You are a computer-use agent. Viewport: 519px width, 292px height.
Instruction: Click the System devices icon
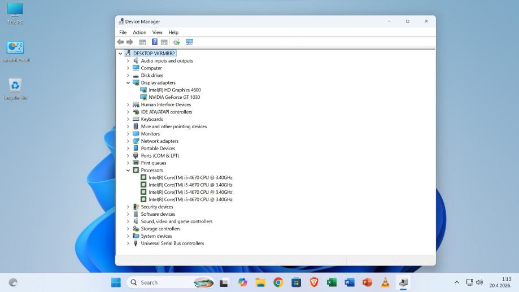[136, 236]
